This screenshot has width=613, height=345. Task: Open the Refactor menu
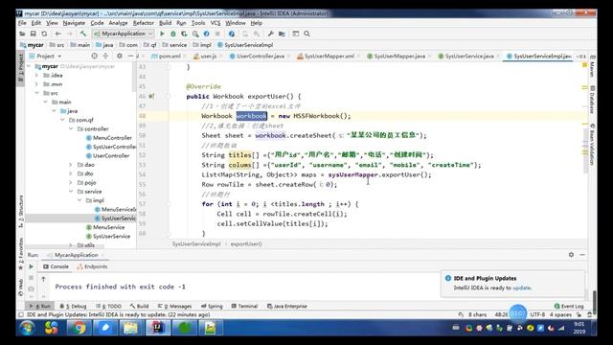click(x=143, y=23)
